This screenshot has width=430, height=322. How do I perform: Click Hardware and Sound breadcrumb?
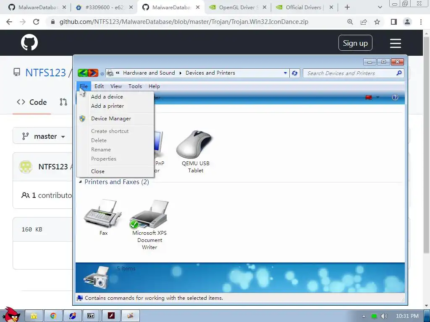149,73
